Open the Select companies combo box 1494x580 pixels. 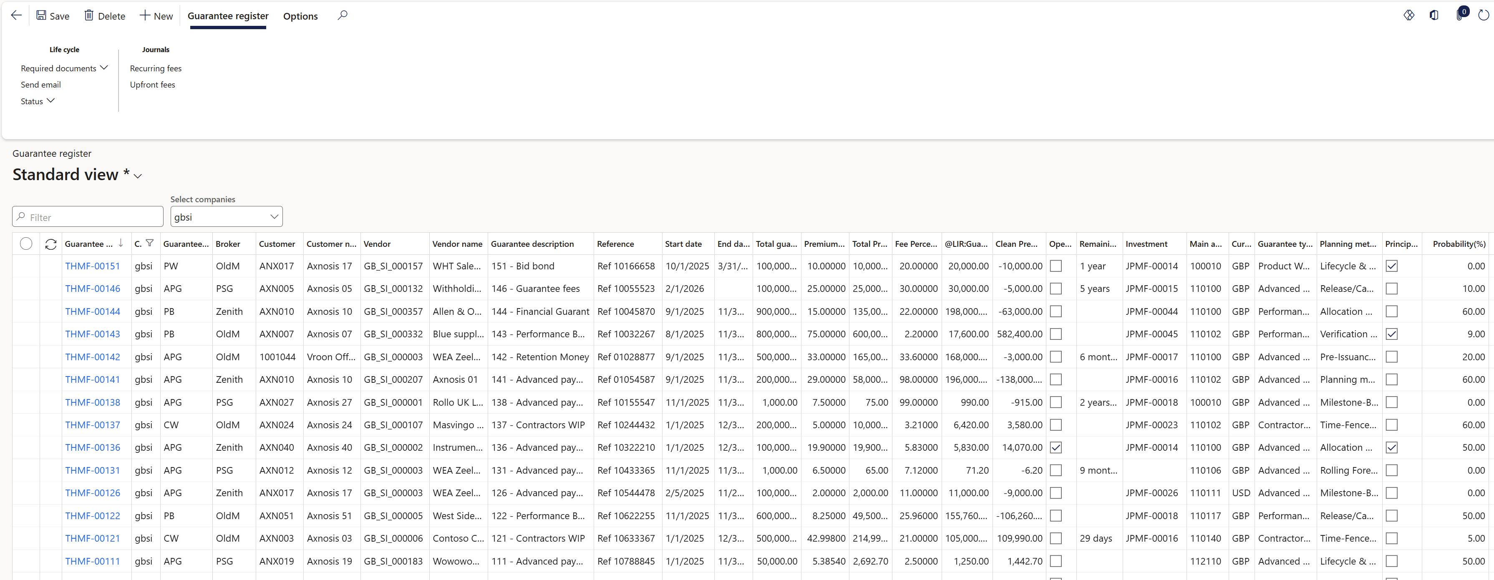(226, 217)
